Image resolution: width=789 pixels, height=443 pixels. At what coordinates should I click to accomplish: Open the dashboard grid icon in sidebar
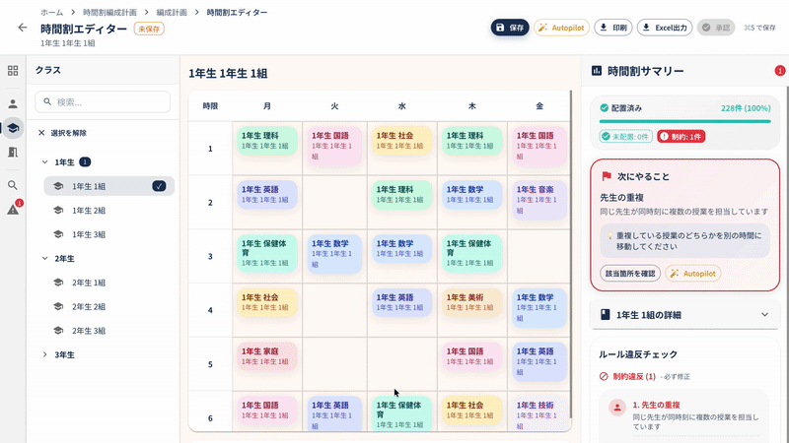tap(13, 71)
